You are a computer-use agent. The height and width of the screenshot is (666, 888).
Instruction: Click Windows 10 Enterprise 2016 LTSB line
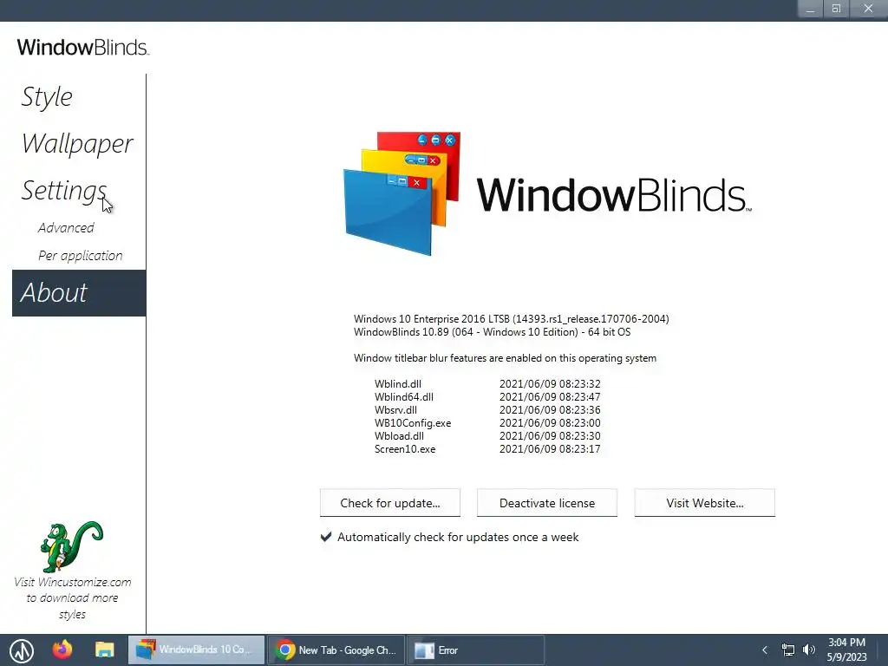[512, 319]
